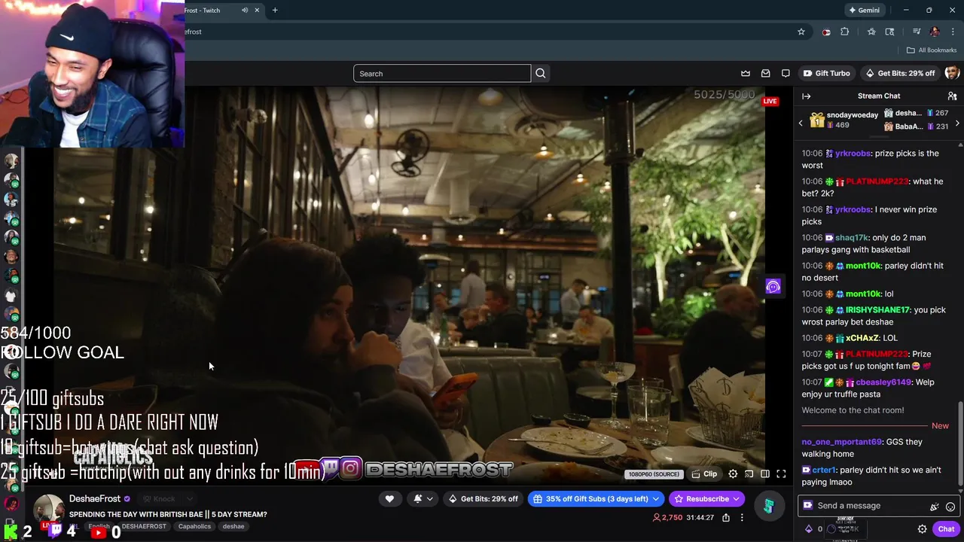Click into the Search field
The height and width of the screenshot is (542, 964).
(442, 73)
